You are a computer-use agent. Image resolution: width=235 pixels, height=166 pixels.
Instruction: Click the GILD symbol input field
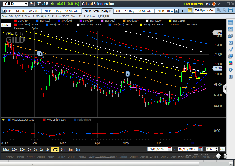click(x=14, y=4)
